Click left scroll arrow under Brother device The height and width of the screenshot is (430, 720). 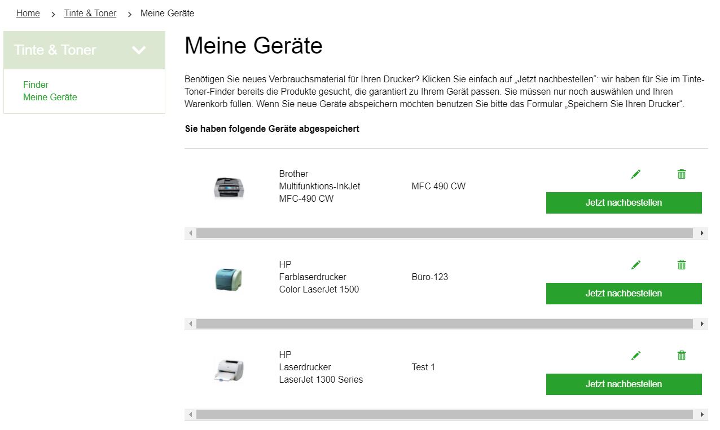coord(190,233)
